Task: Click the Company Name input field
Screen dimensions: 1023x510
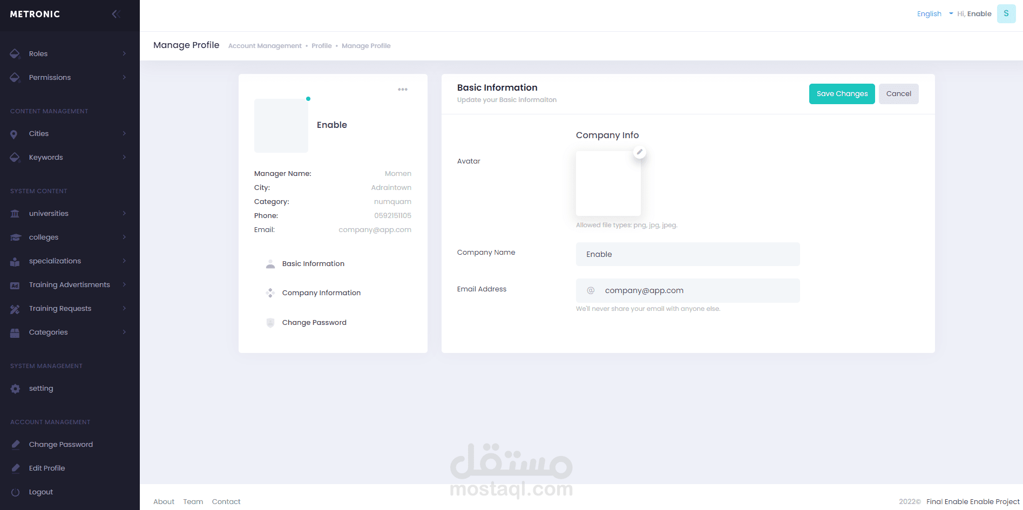Action: point(688,254)
